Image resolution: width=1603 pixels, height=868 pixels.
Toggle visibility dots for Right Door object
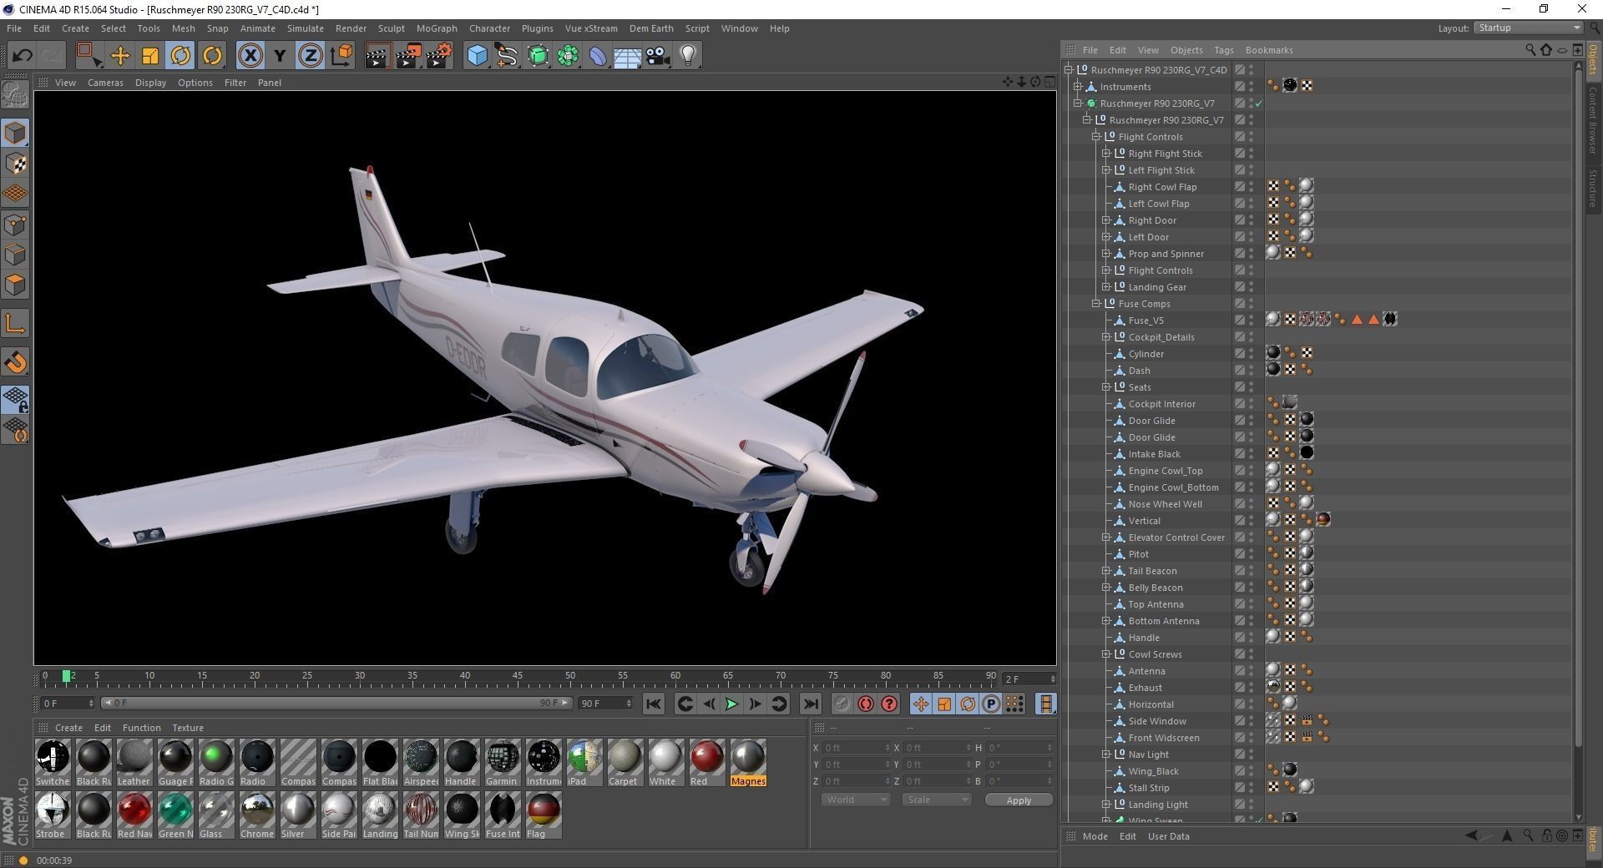[1251, 220]
